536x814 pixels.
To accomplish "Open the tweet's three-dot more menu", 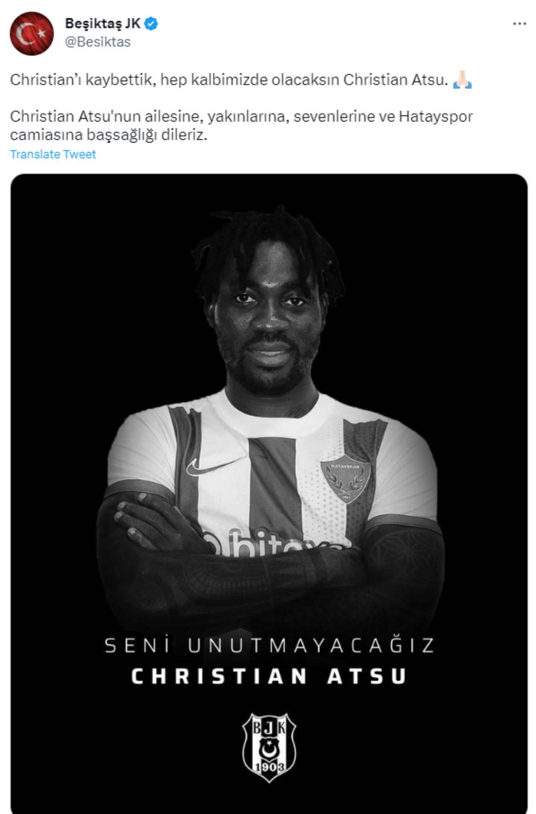I will pyautogui.click(x=519, y=24).
